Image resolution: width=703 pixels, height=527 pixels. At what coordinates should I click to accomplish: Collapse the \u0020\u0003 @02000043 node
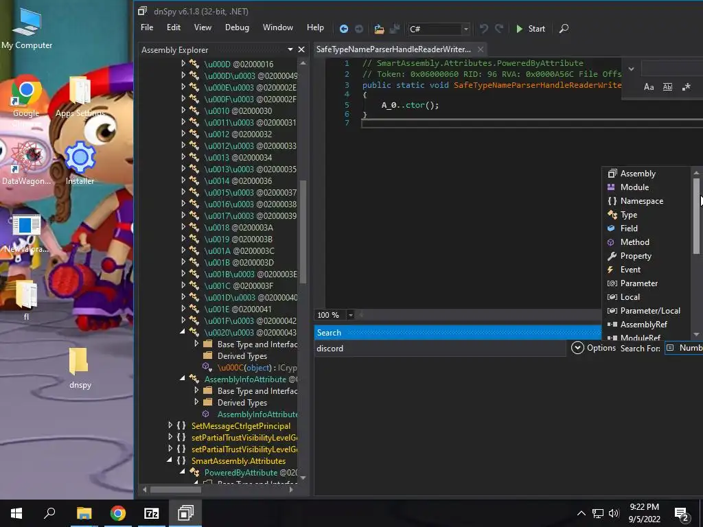coord(183,332)
